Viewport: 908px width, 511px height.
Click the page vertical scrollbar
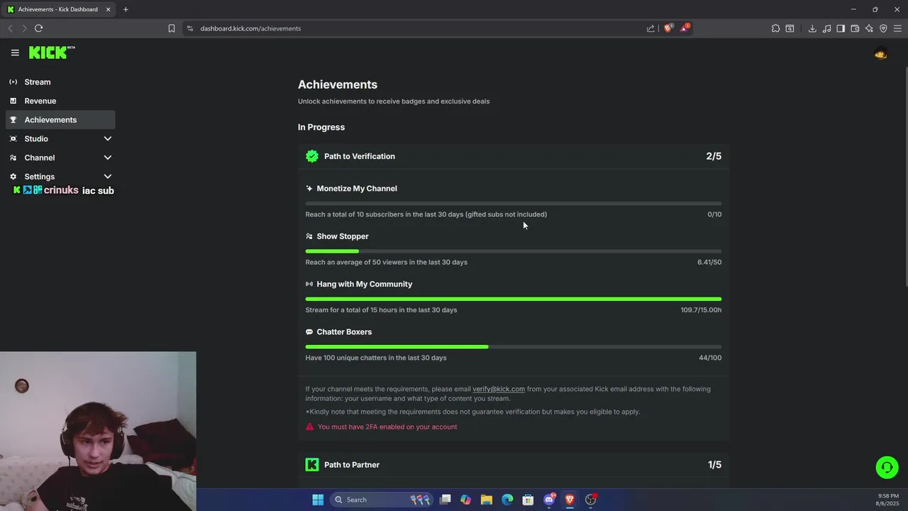pos(905,177)
